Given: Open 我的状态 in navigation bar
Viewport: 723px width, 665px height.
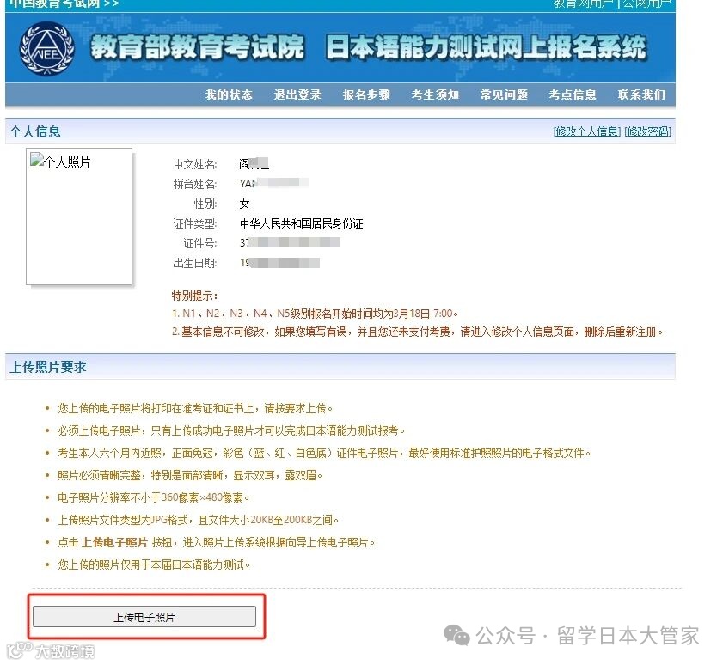Looking at the screenshot, I should tap(229, 95).
